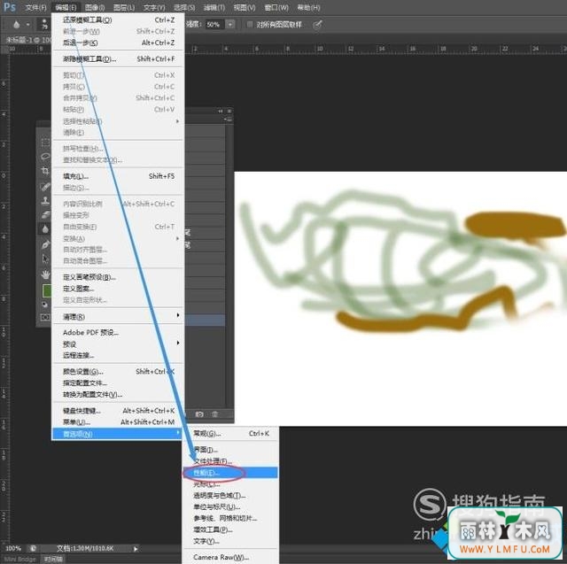Open Adobe PDF 预设... menu item
The height and width of the screenshot is (564, 567).
[118, 332]
